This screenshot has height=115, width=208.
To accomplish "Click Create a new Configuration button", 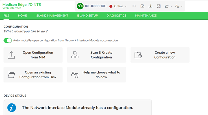I will [x=160, y=55].
